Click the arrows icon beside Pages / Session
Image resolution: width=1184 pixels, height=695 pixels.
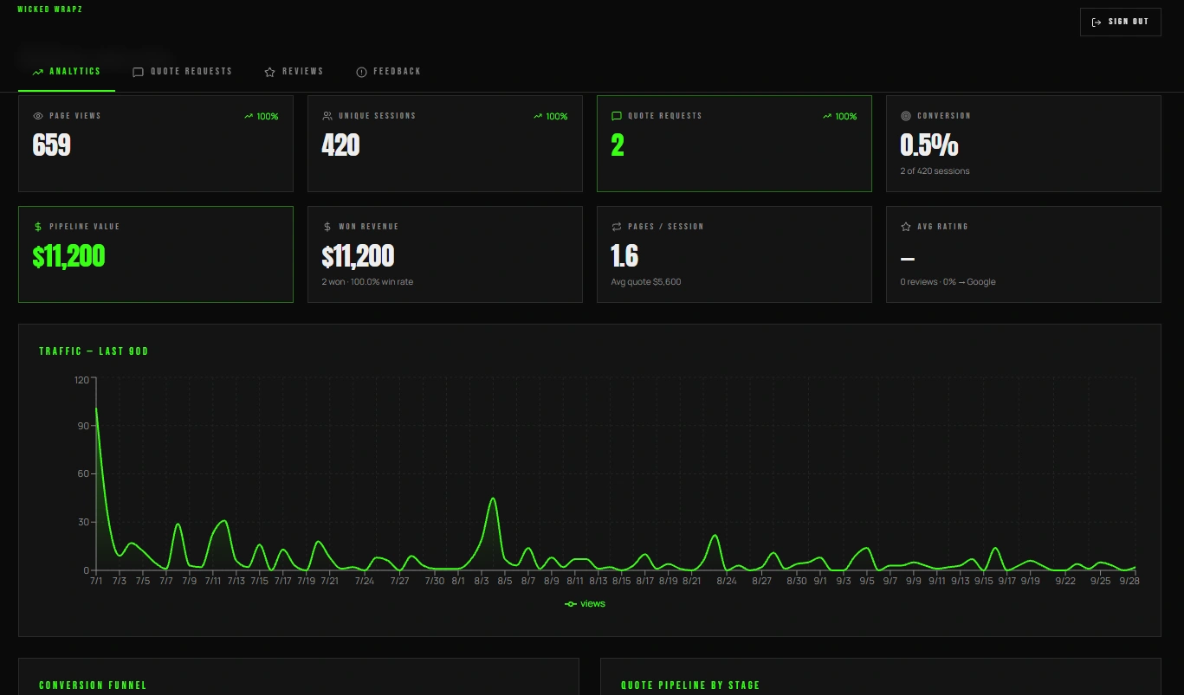click(617, 227)
